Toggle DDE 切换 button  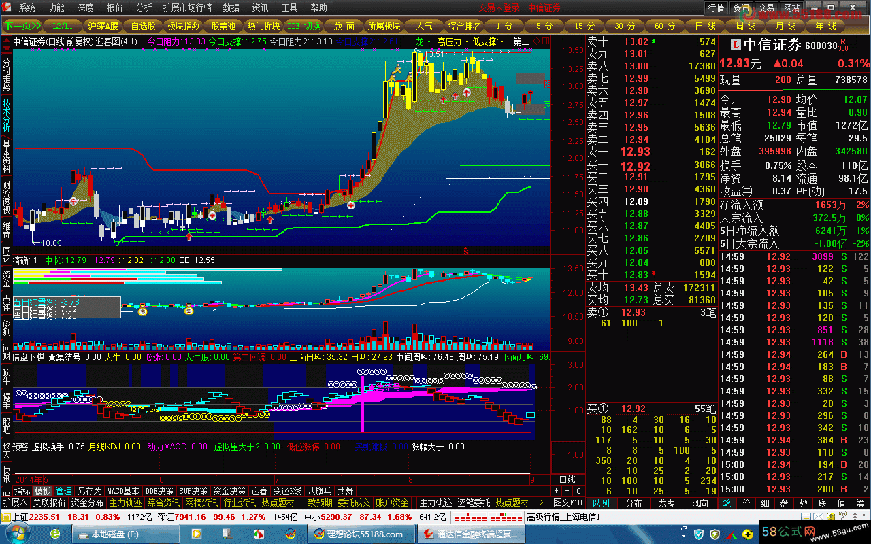[x=303, y=26]
